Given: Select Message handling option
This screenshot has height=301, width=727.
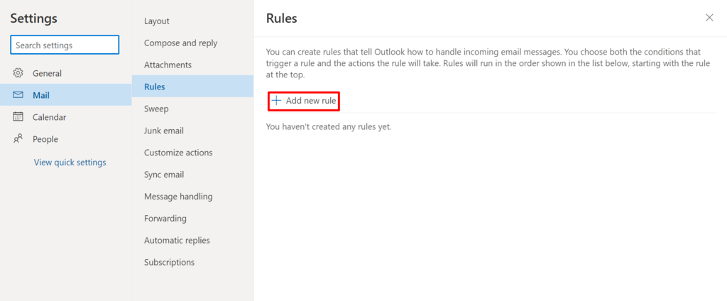Looking at the screenshot, I should click(x=178, y=197).
